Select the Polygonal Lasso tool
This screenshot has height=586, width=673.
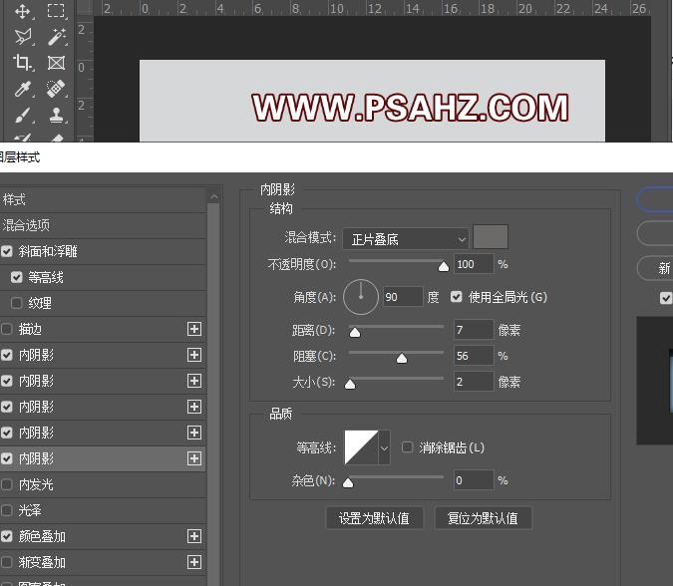pos(22,37)
